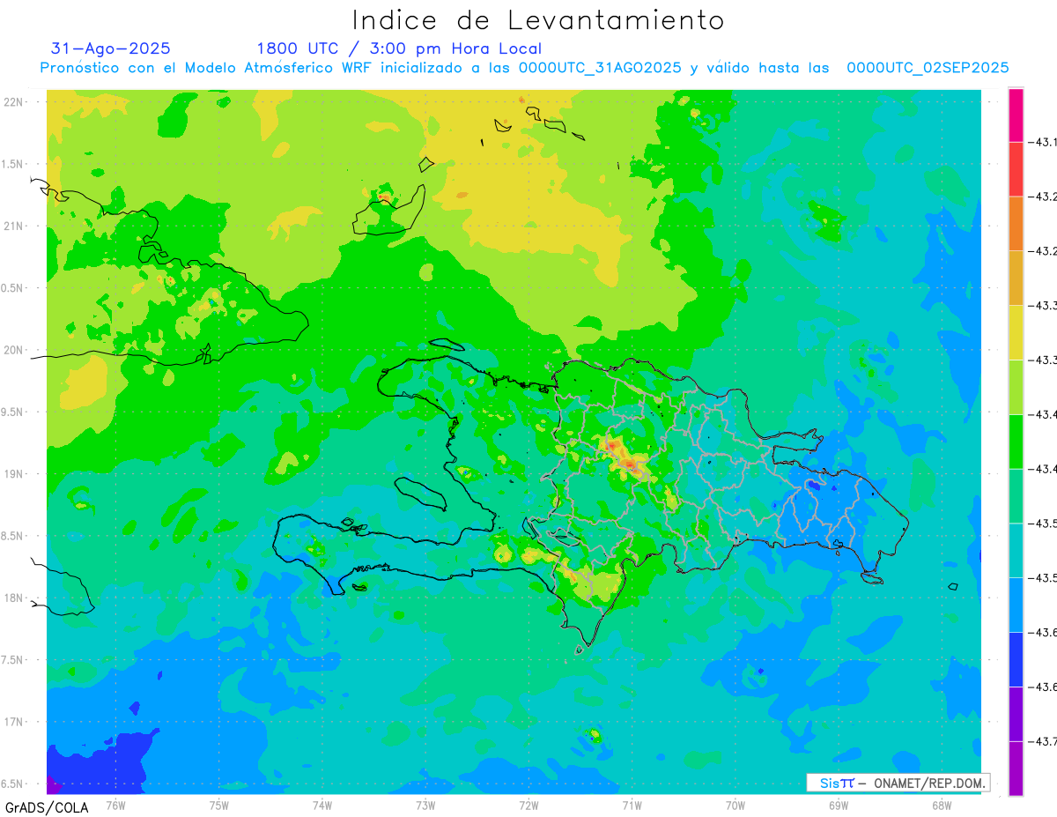Click the 'Pronóstico con el Modelo Atmosférico WRF' line
Image resolution: width=1057 pixels, height=817 pixels.
pos(524,68)
